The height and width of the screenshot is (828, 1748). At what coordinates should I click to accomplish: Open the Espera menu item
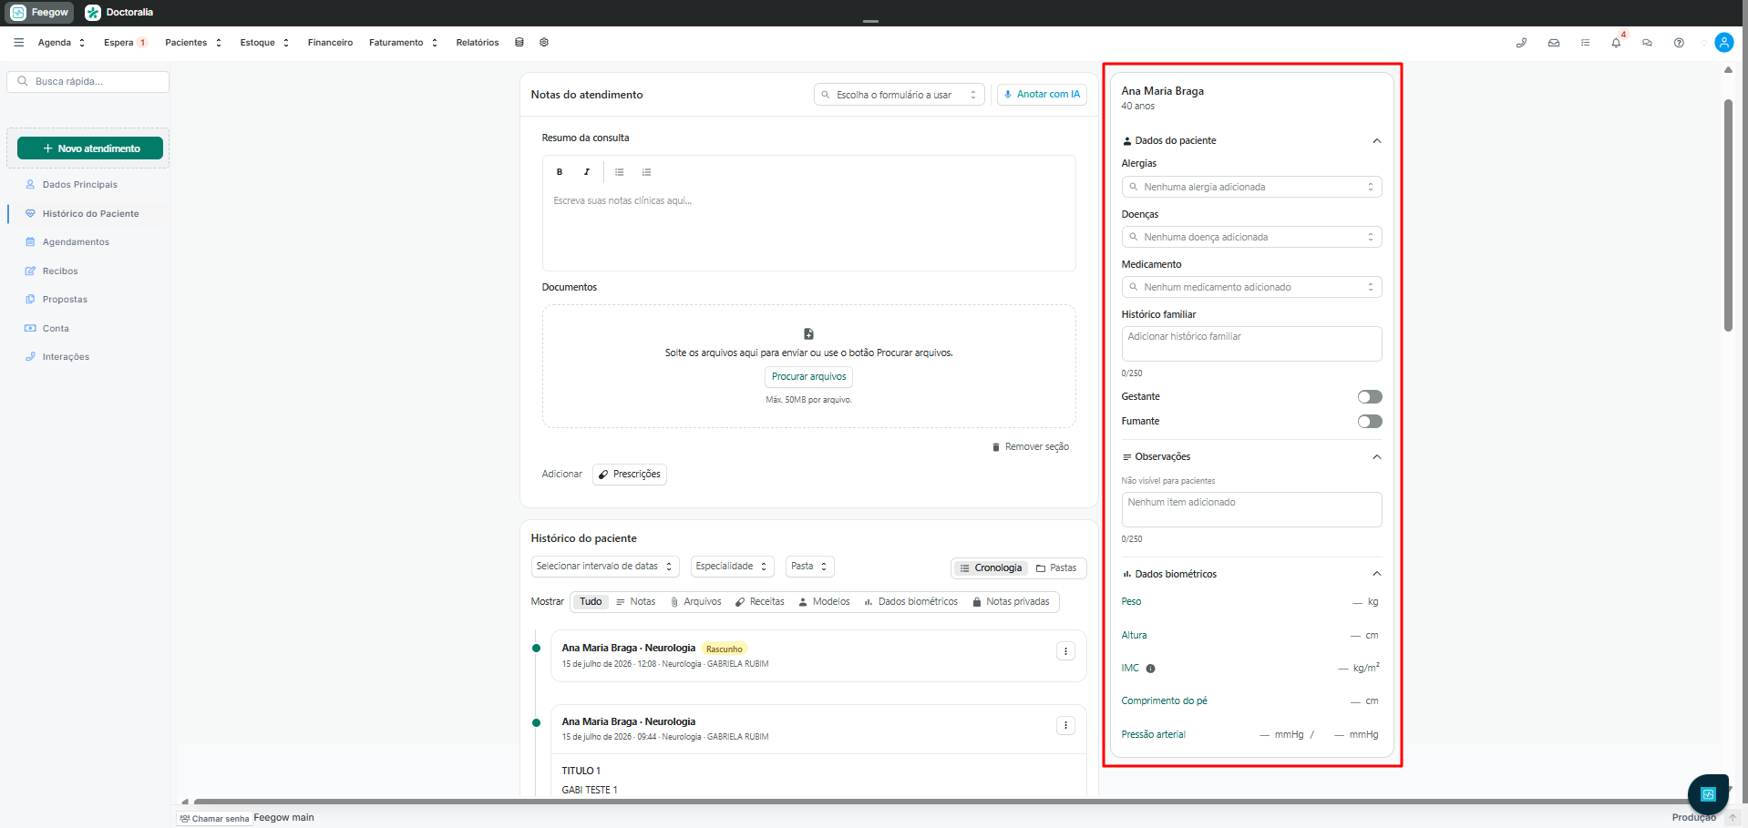(125, 43)
